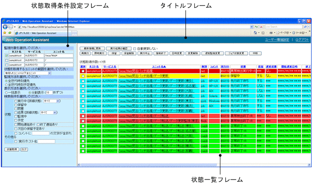
Task: Select 全世代時刻予定優先 radio button
Action: [x=6, y=85]
